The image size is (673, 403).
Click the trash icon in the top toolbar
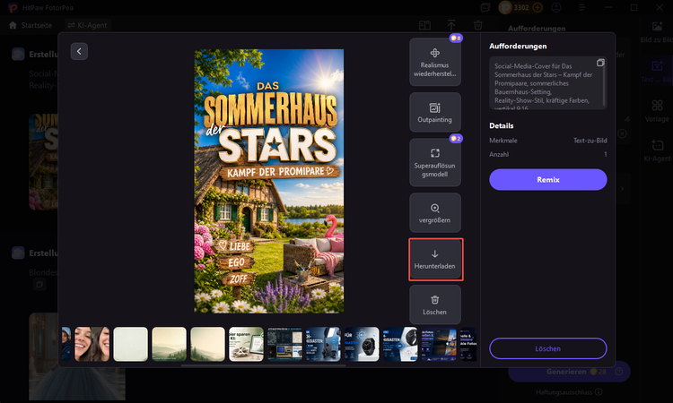pyautogui.click(x=478, y=25)
